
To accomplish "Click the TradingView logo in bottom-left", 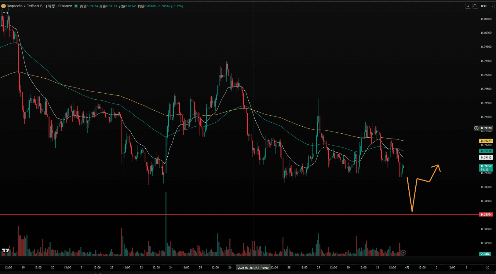I will (x=5, y=250).
